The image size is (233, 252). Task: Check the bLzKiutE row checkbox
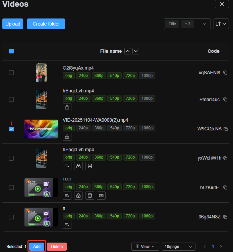[11, 187]
